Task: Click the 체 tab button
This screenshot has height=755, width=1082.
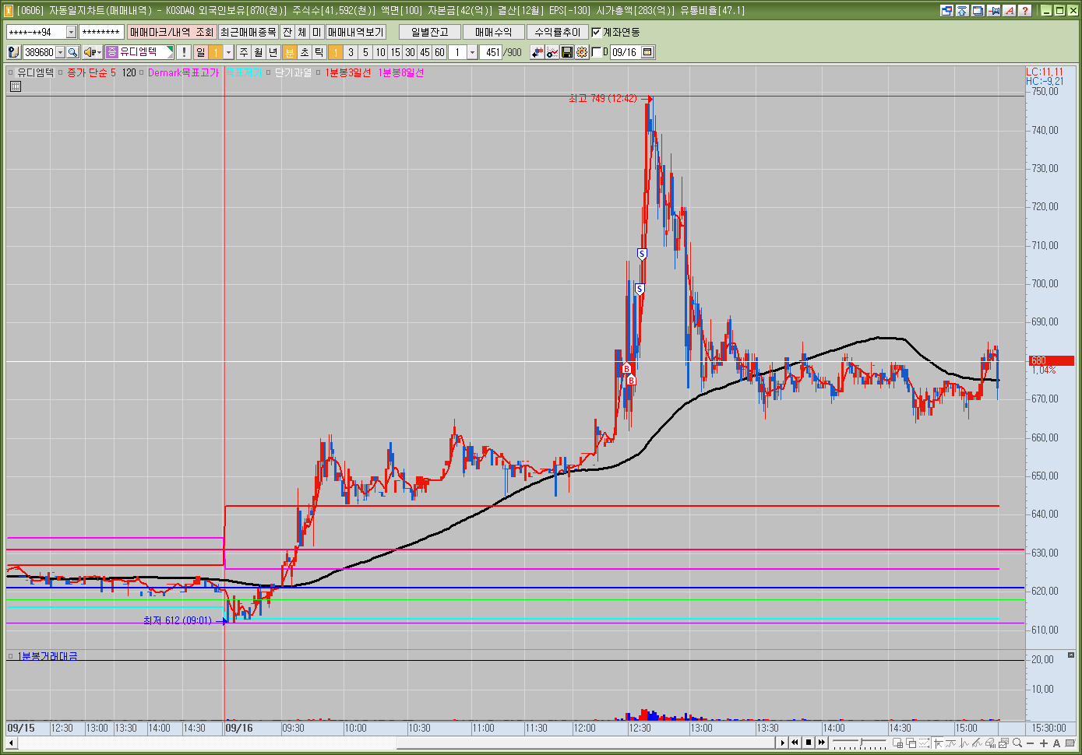Action: (x=302, y=32)
